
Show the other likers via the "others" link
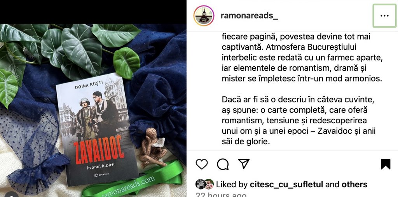pyautogui.click(x=354, y=185)
